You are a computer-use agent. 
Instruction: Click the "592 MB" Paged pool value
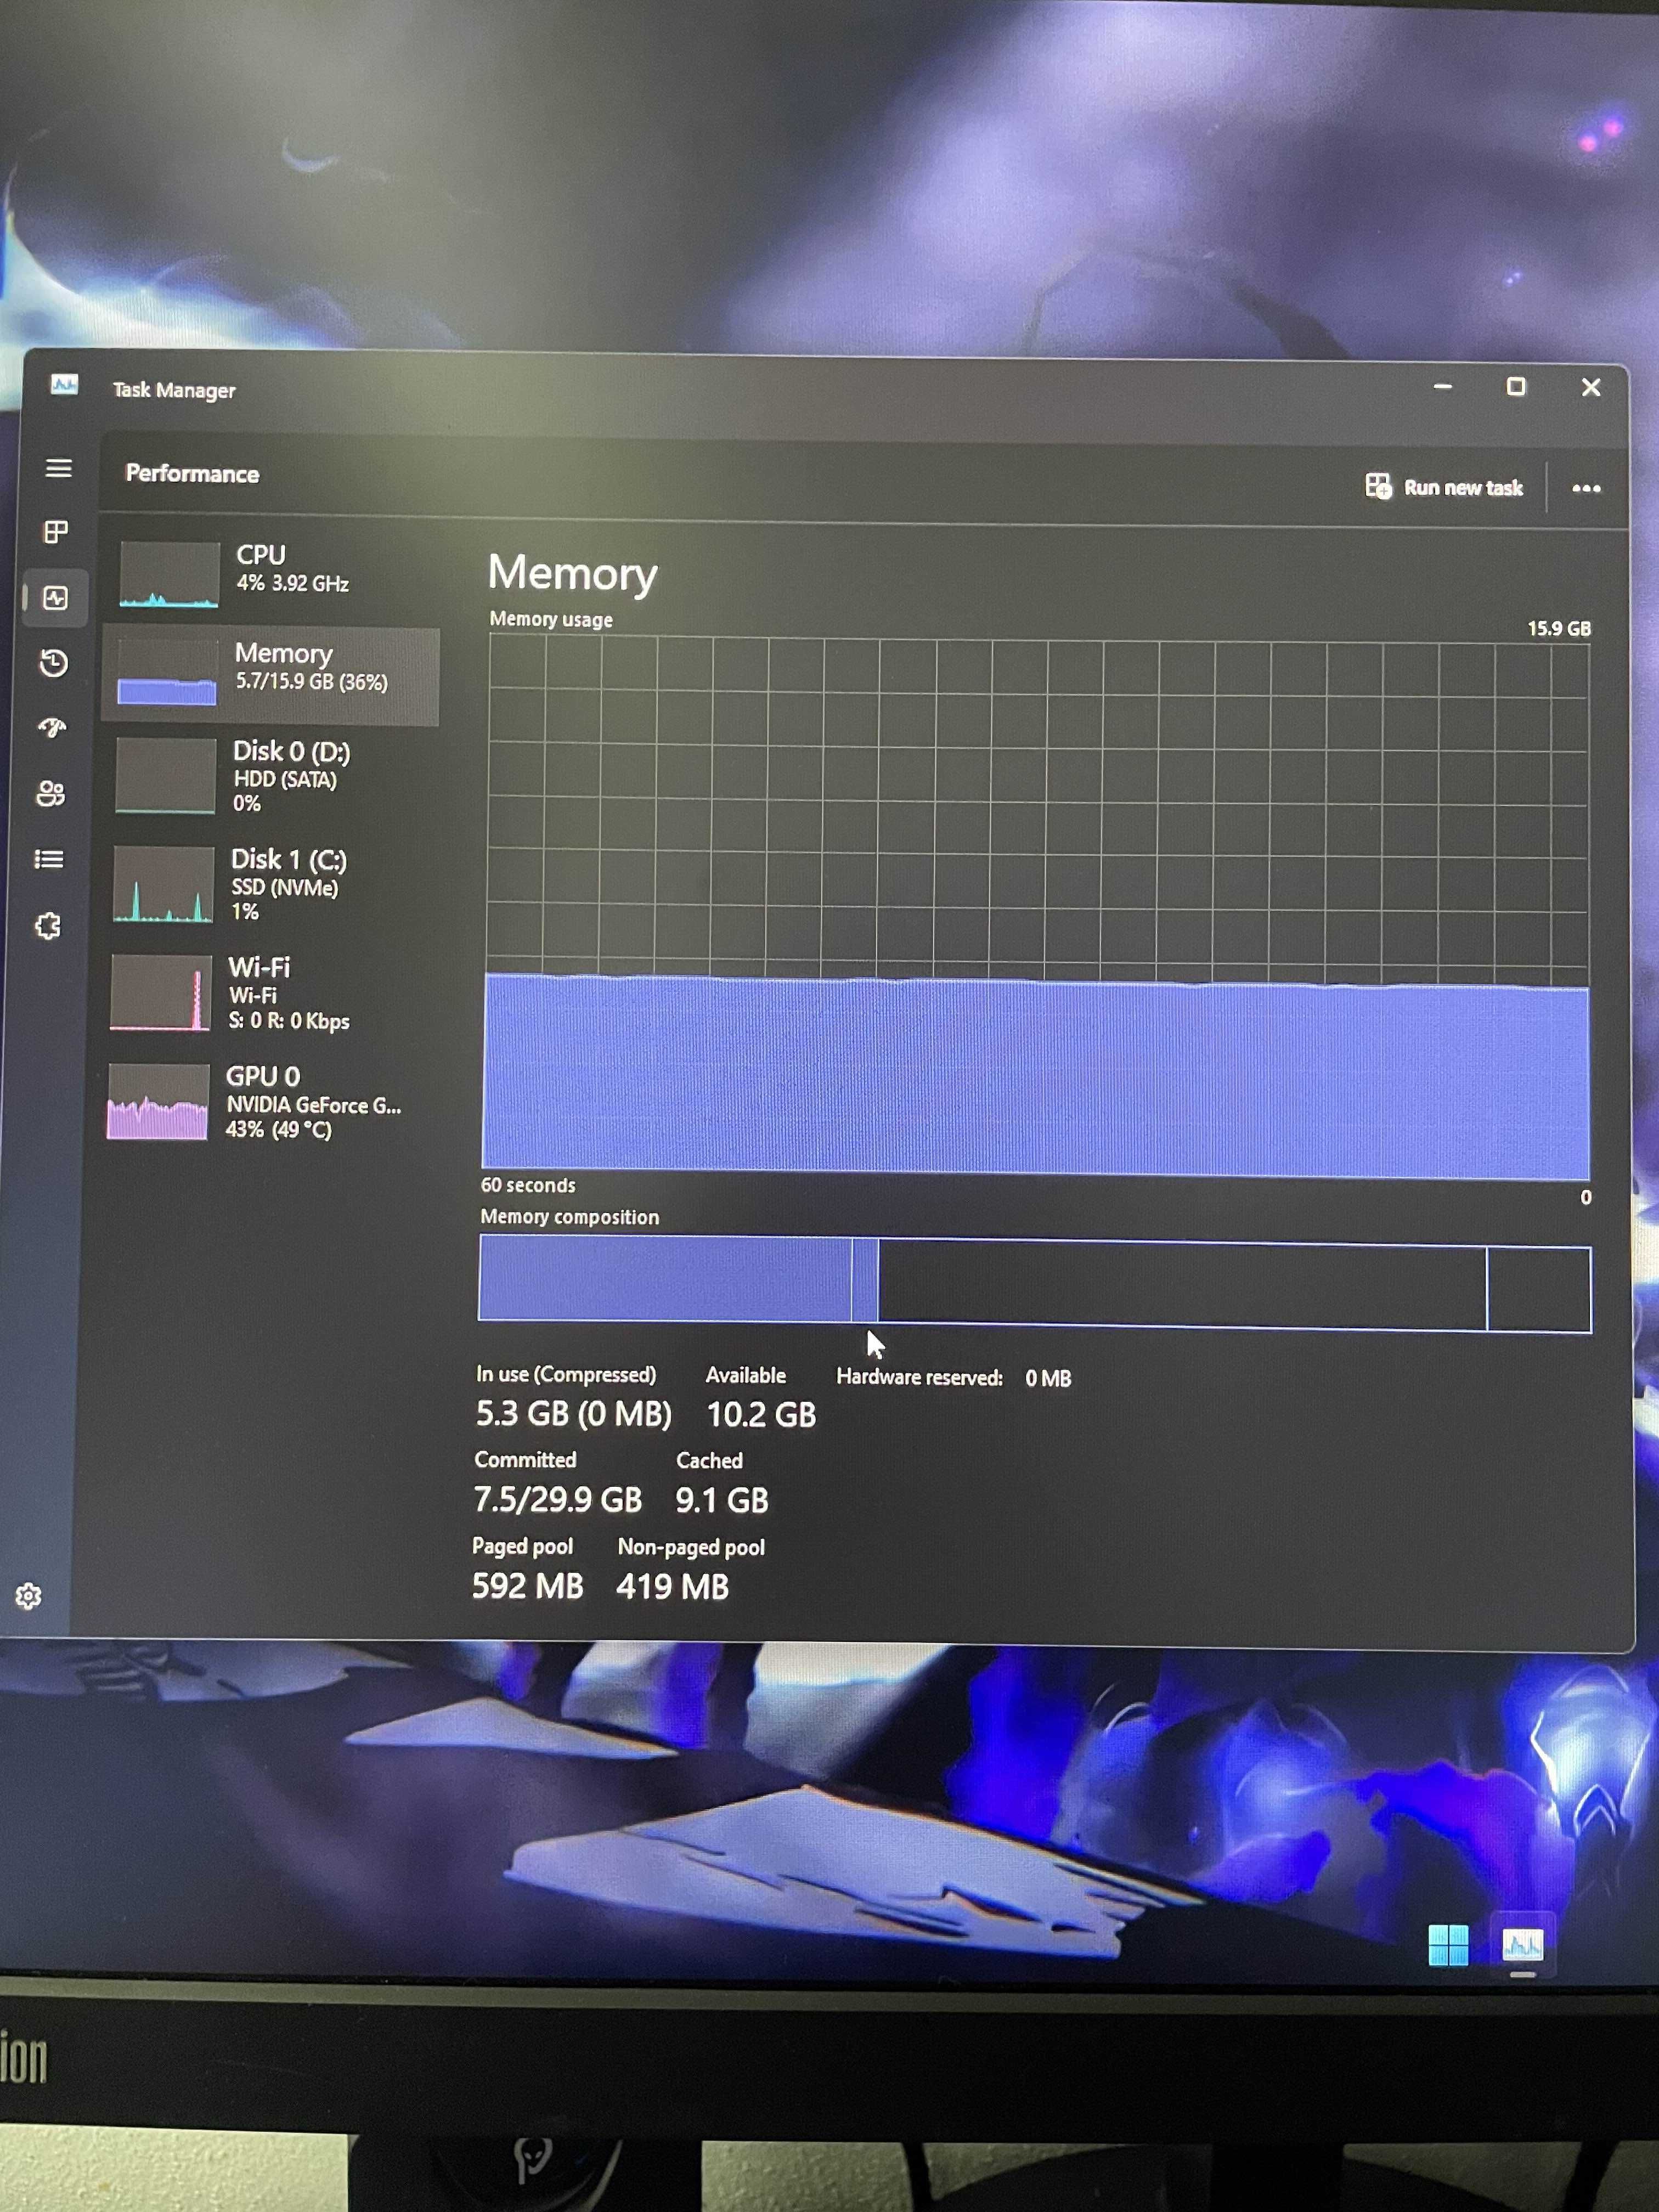pyautogui.click(x=527, y=1586)
